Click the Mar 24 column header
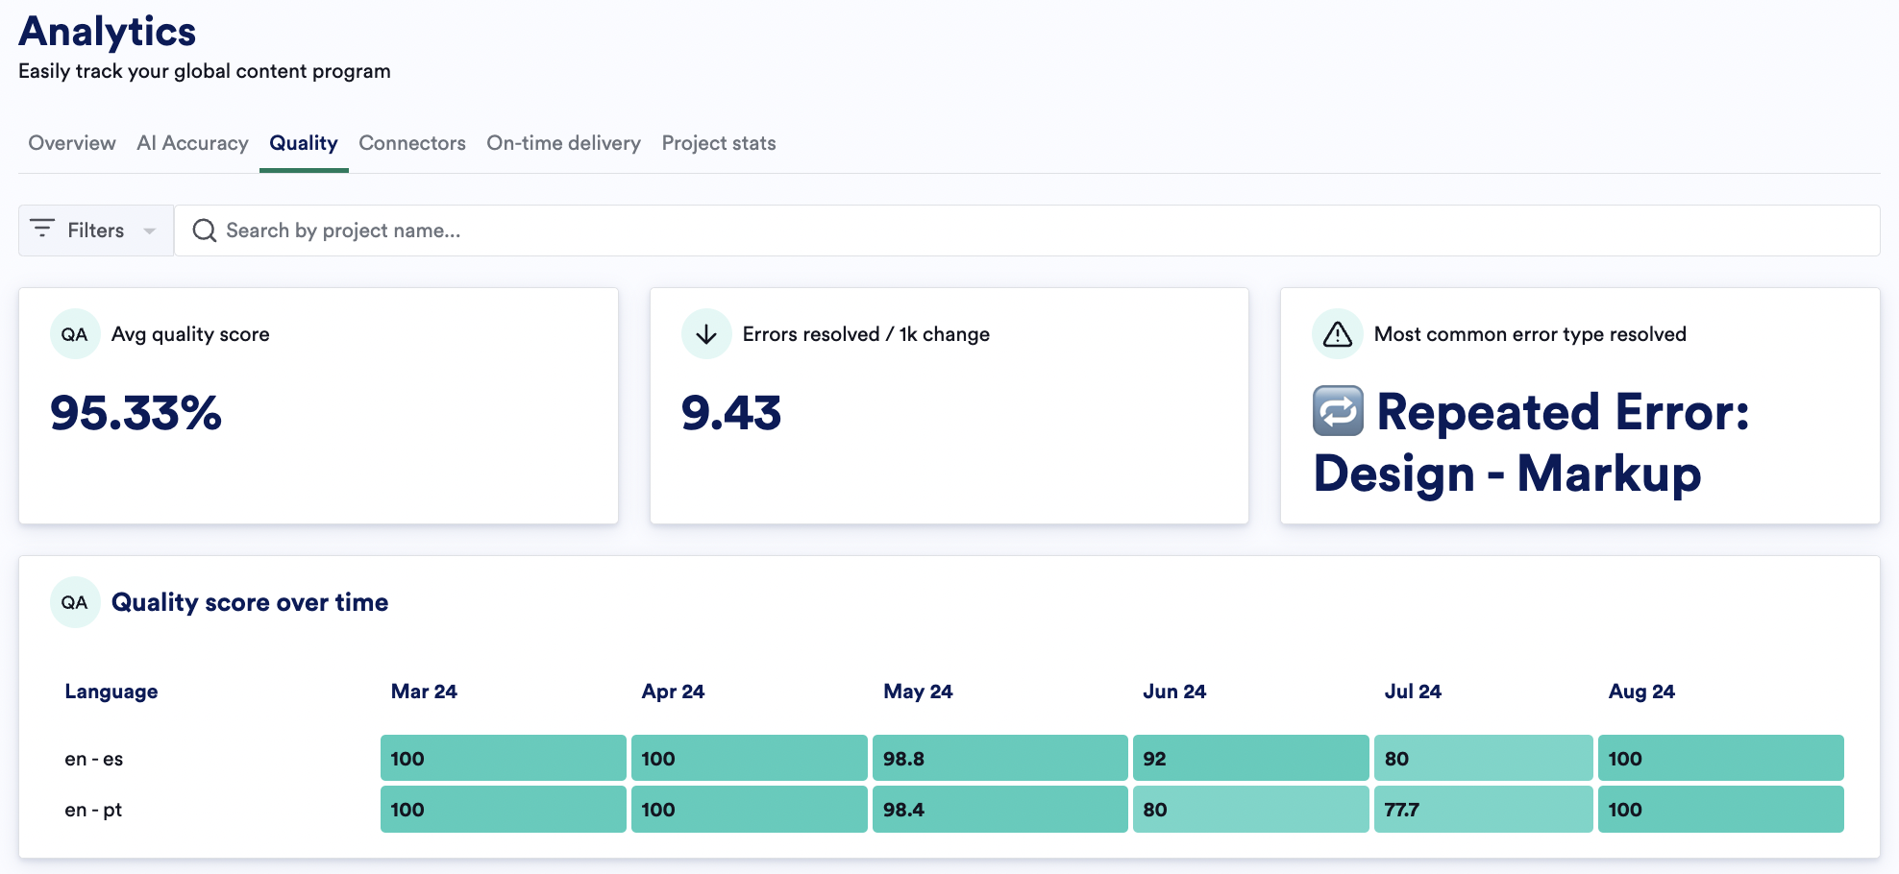This screenshot has width=1899, height=874. (x=424, y=692)
